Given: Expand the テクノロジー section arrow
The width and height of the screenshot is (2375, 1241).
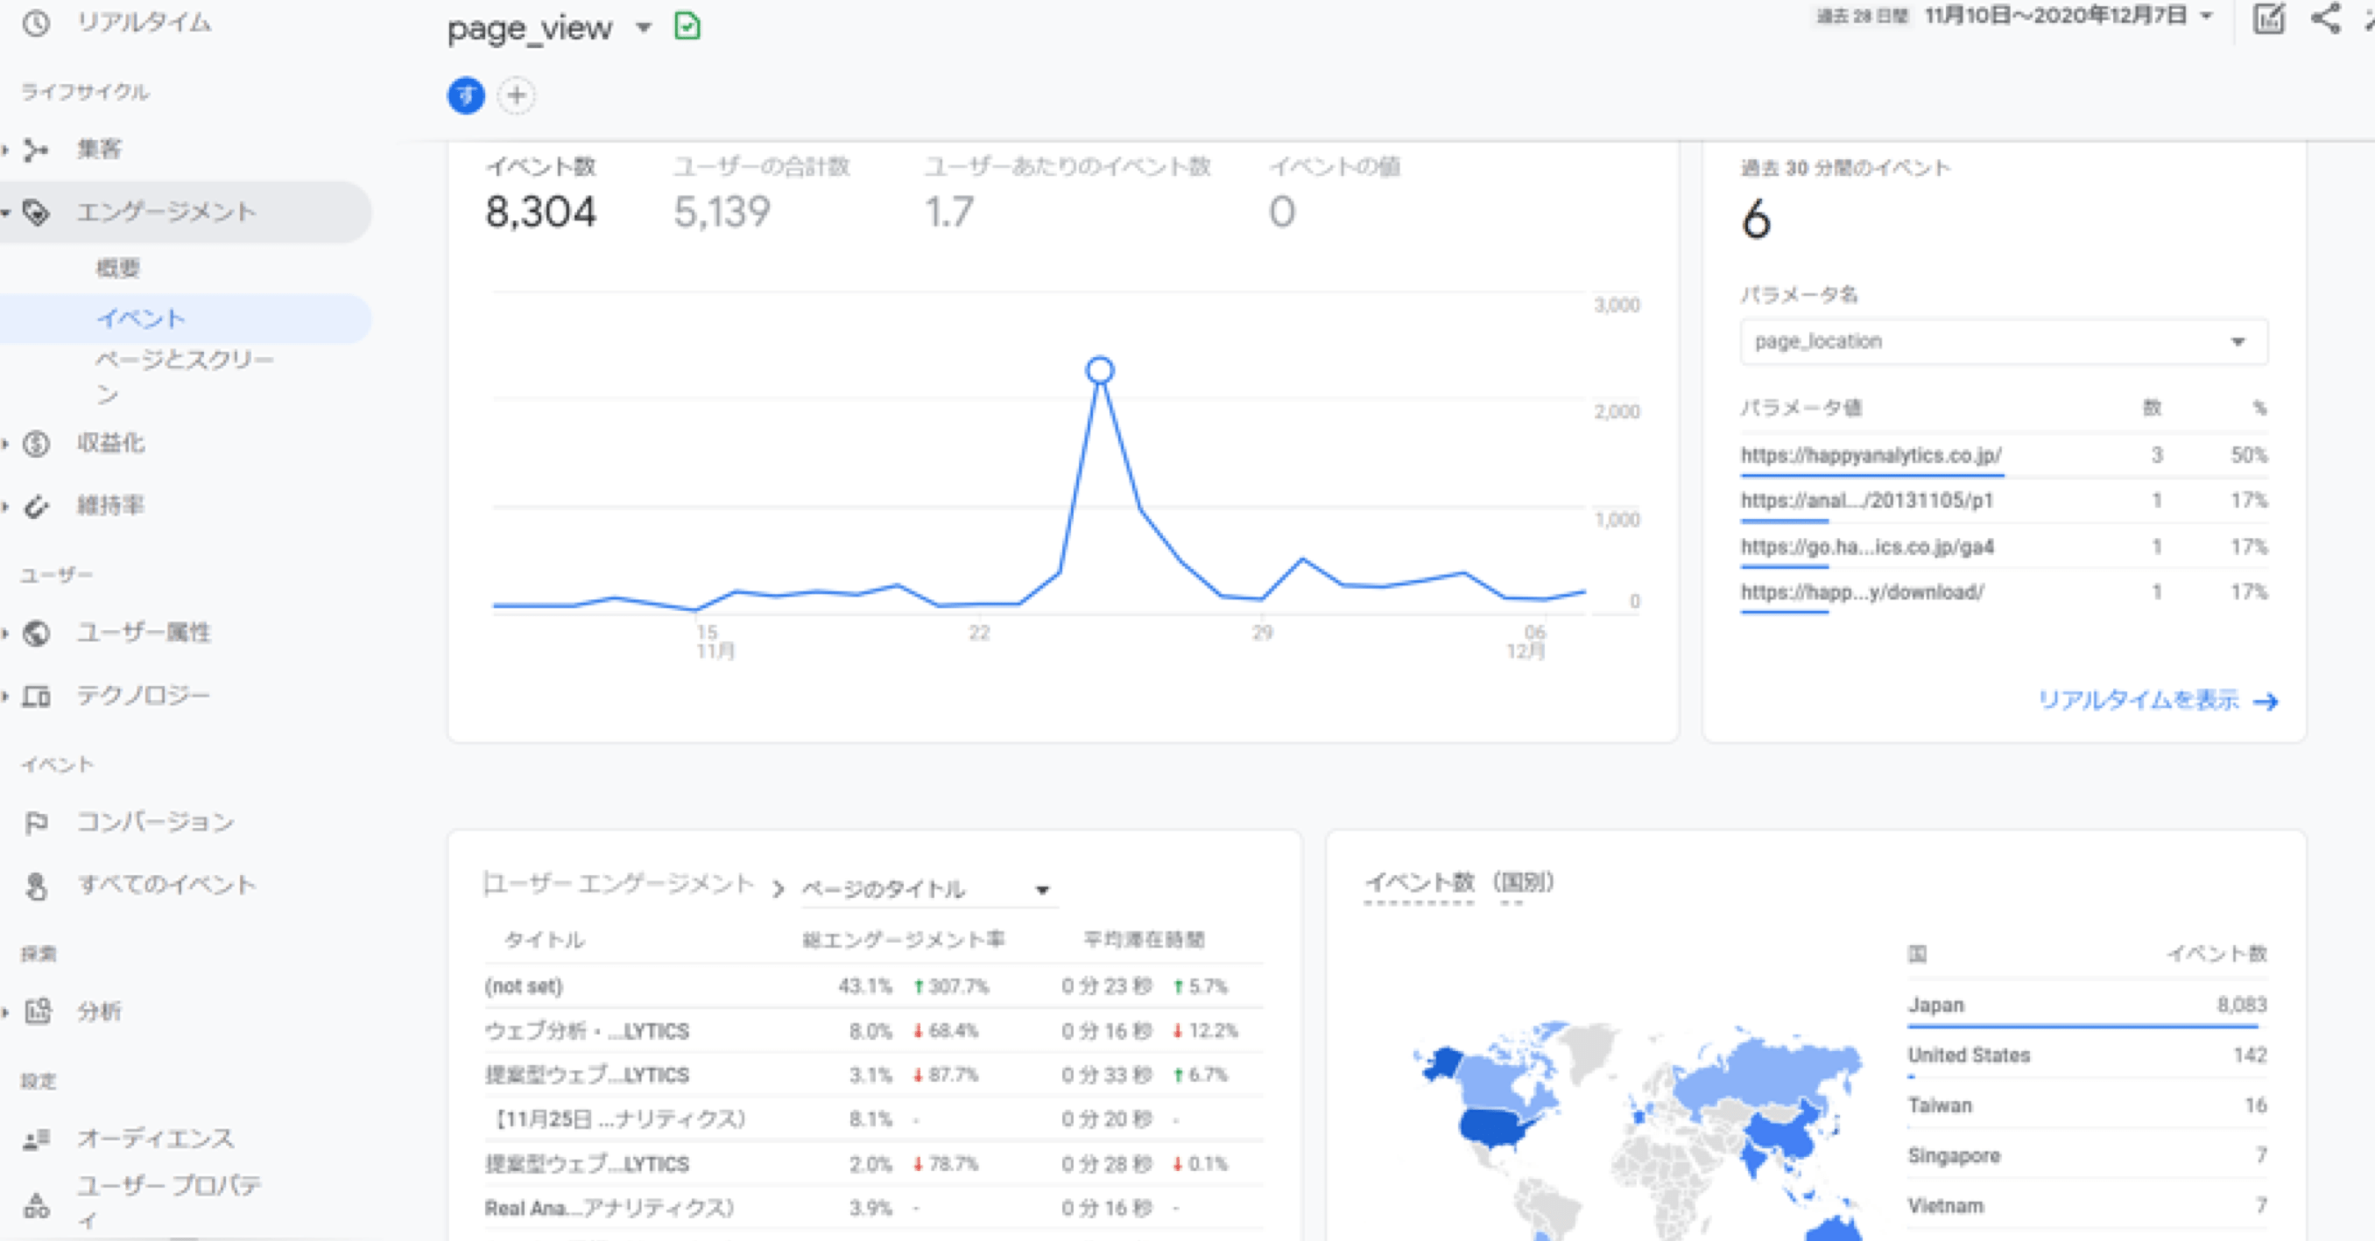Looking at the screenshot, I should (5, 696).
